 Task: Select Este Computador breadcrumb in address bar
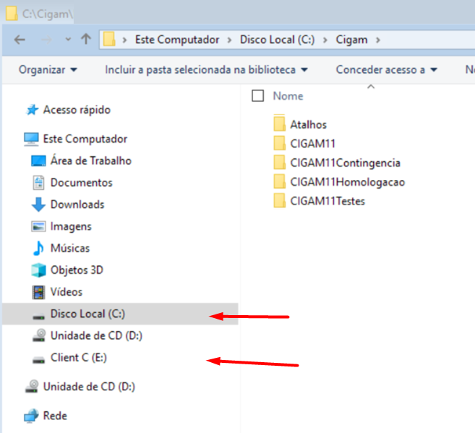(x=177, y=40)
